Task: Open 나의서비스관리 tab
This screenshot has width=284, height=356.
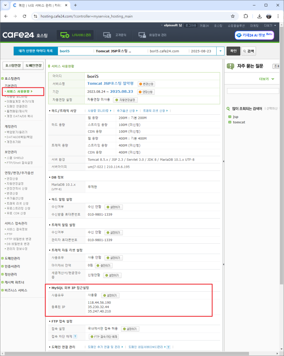Action: pos(75,35)
